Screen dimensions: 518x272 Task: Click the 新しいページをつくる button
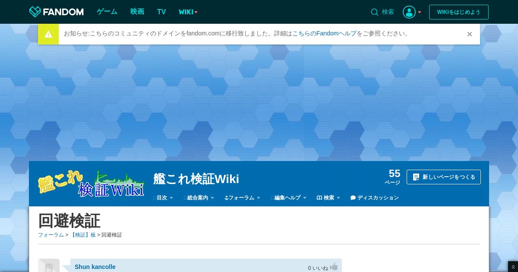click(x=444, y=177)
